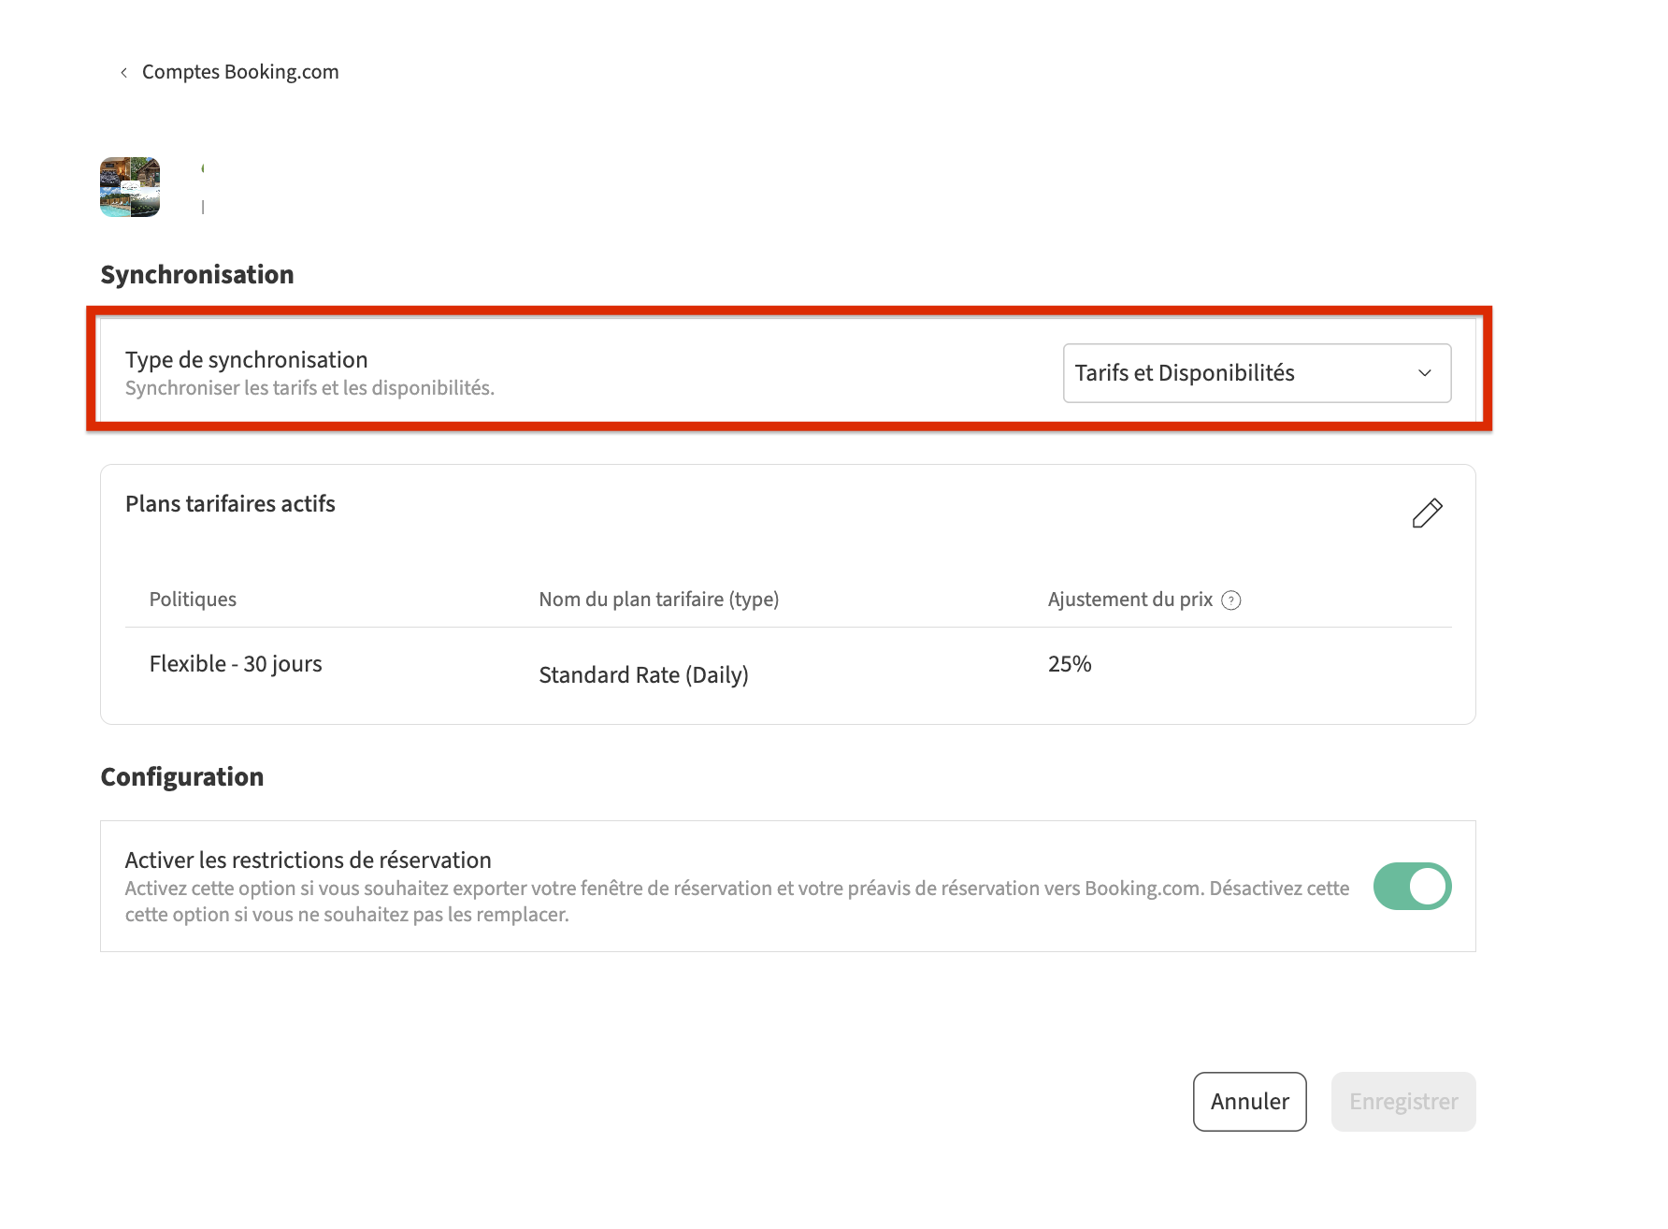Screen dimensions: 1668x1229
Task: Select the Flexible - 30 jours policy cell
Action: [x=236, y=664]
